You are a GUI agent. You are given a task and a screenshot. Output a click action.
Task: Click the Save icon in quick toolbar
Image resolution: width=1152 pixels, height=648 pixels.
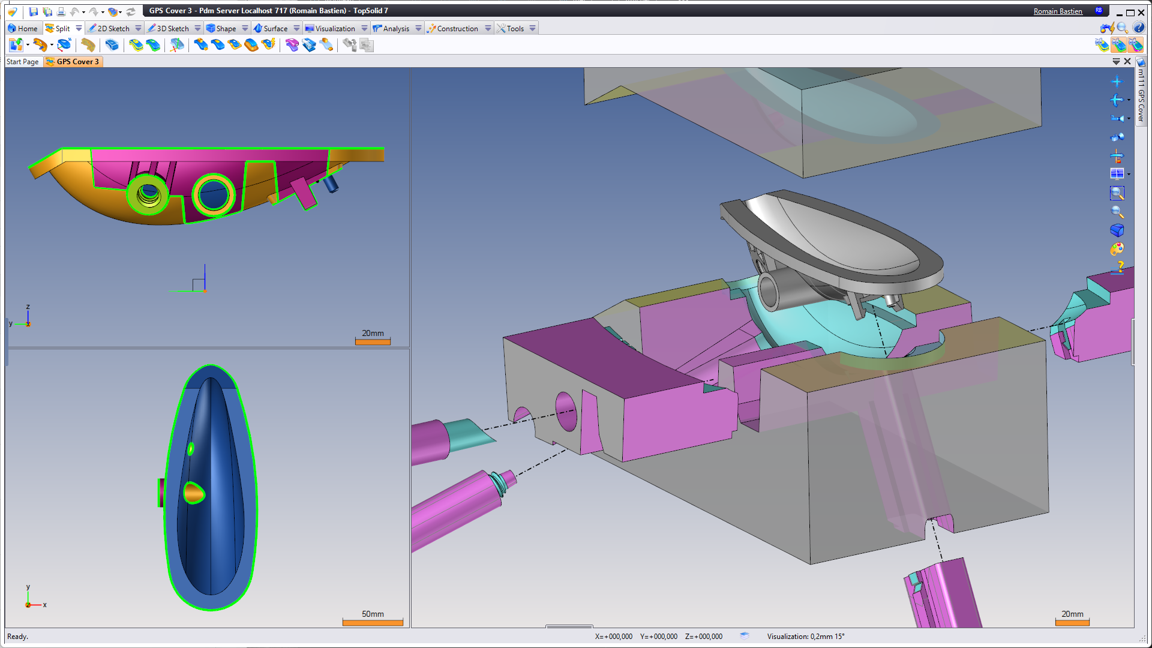[33, 11]
